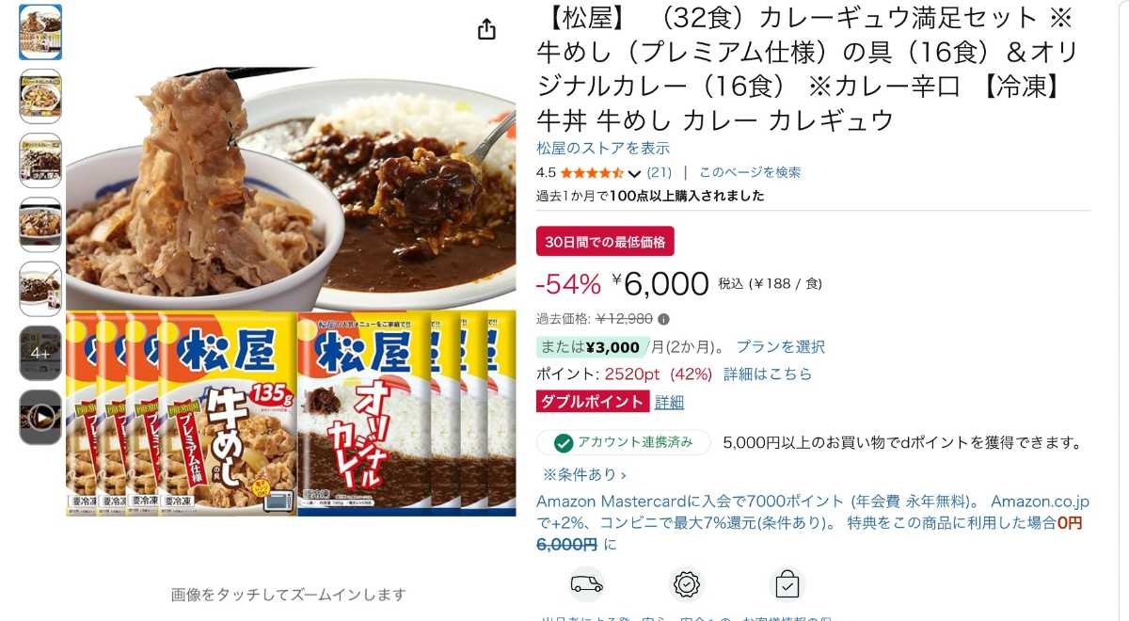The width and height of the screenshot is (1129, 621).
Task: Click このページを検索 link
Action: [x=750, y=172]
